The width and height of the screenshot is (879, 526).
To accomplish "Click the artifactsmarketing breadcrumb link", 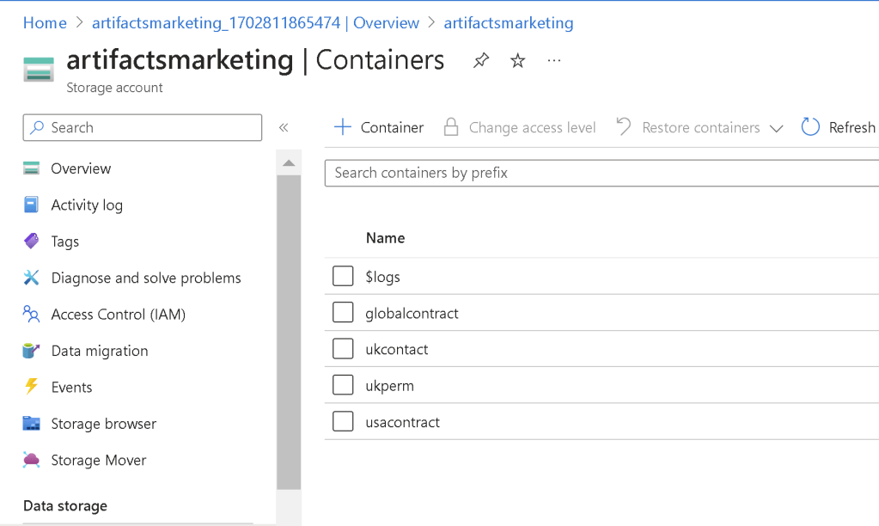I will [x=509, y=23].
